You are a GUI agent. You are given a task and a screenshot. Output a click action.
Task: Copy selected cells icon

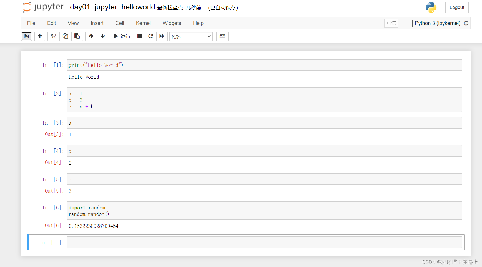coord(65,36)
